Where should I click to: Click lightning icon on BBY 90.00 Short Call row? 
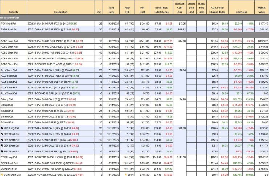coord(2,133)
